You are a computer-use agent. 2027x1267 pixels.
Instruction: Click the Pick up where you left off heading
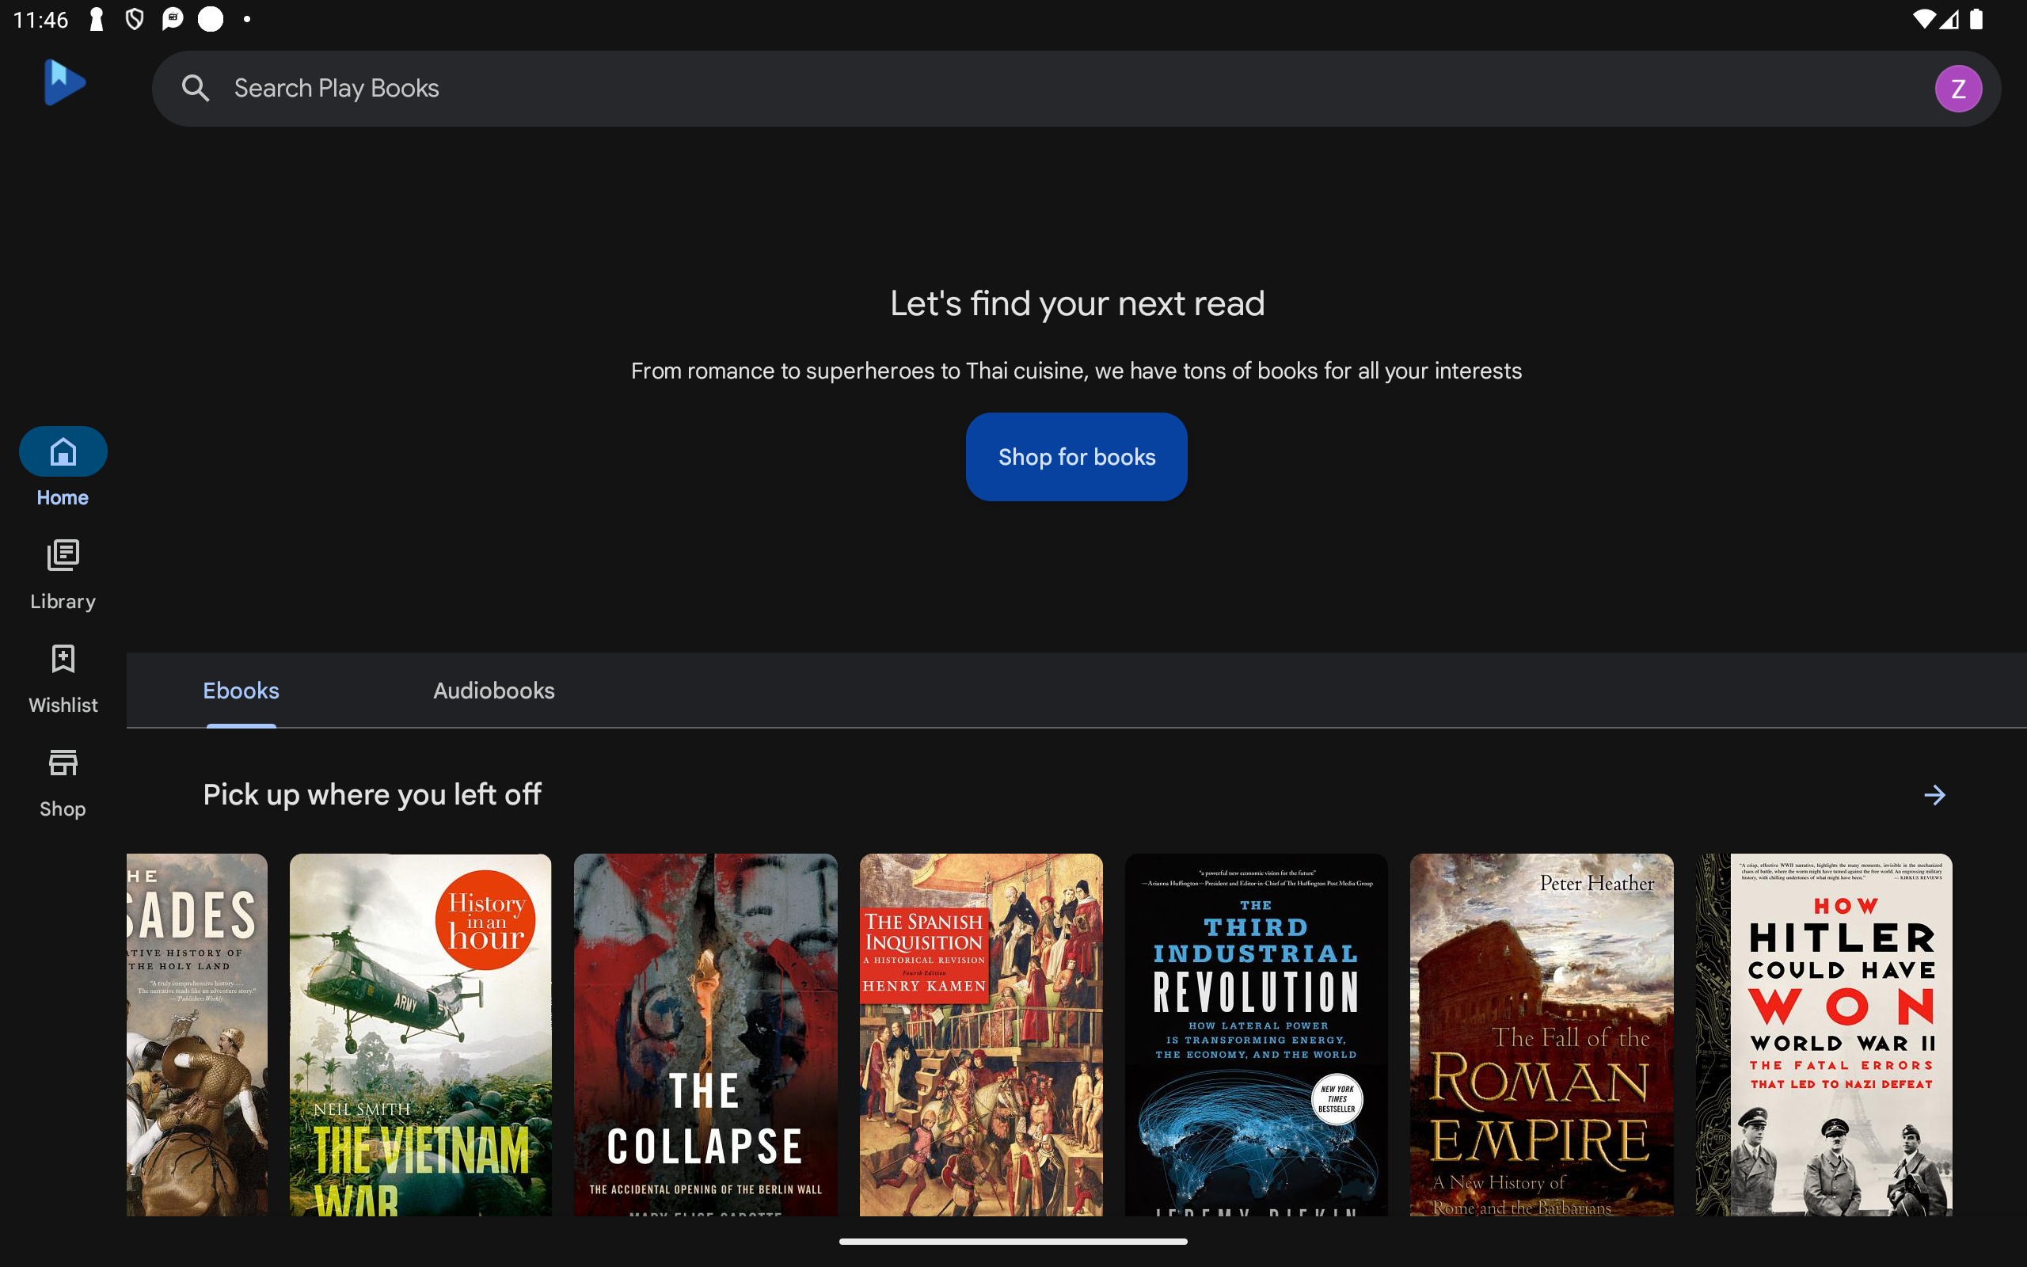point(372,794)
